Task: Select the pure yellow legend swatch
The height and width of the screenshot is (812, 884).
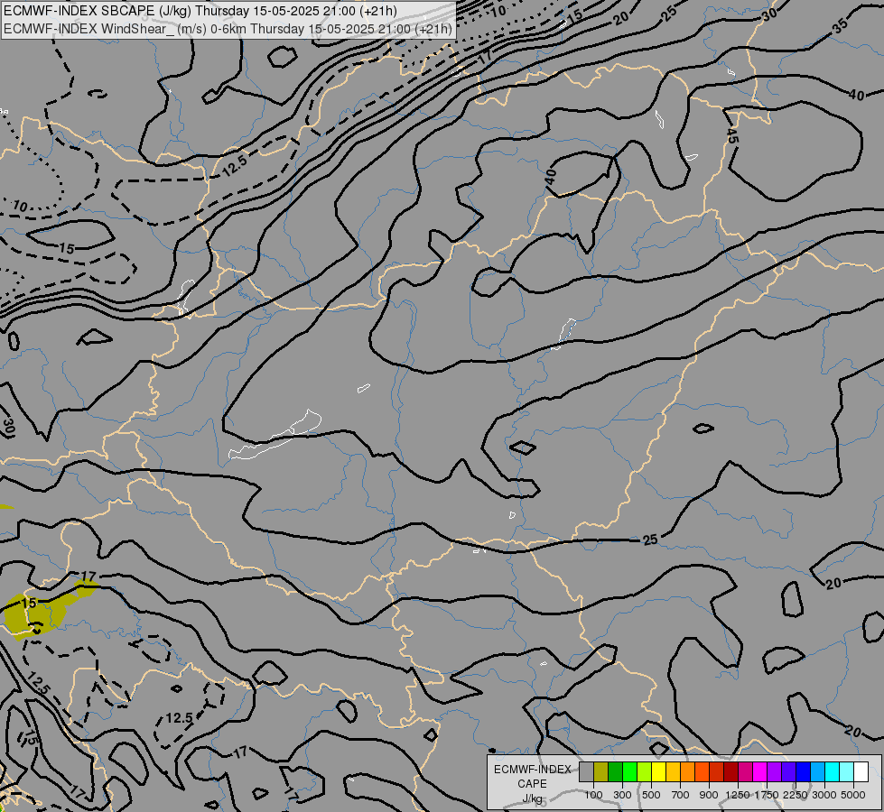Action: 658,771
